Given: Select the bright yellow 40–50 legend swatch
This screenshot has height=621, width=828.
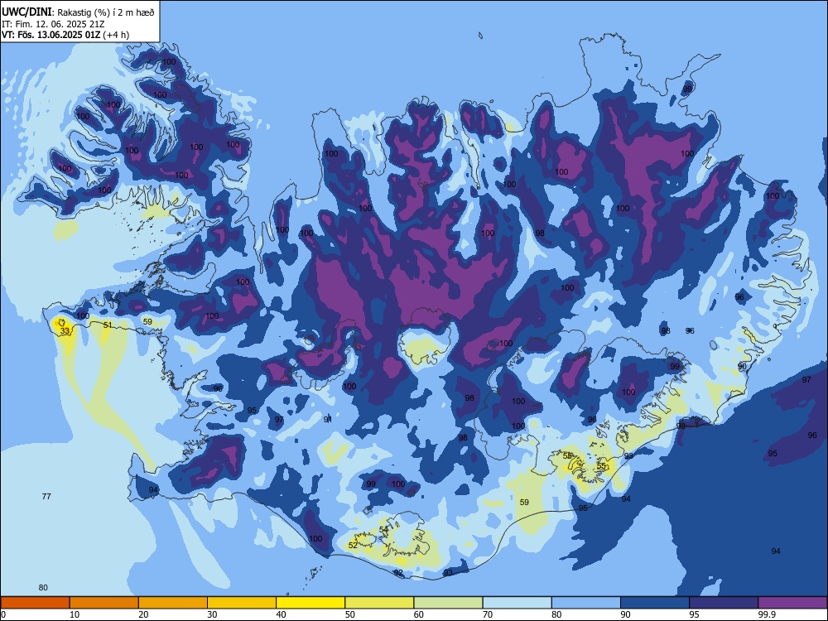Looking at the screenshot, I should pos(310,603).
